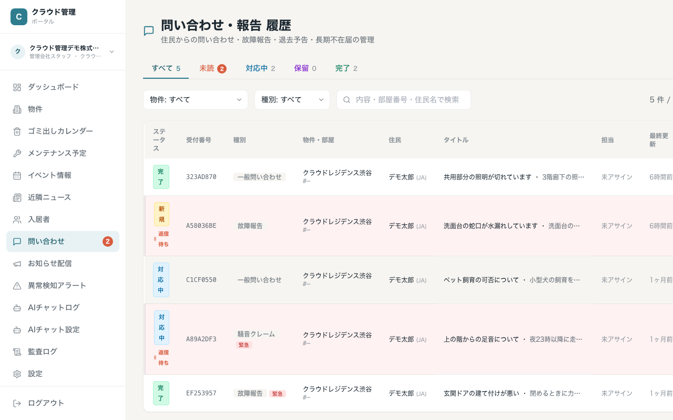
Task: Click the AIチャット設定 robot icon
Action: pyautogui.click(x=17, y=330)
